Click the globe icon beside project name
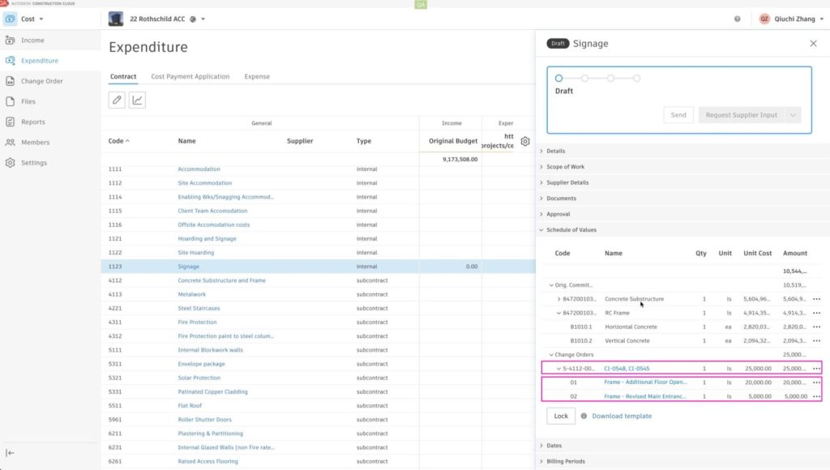The image size is (830, 470). [193, 19]
